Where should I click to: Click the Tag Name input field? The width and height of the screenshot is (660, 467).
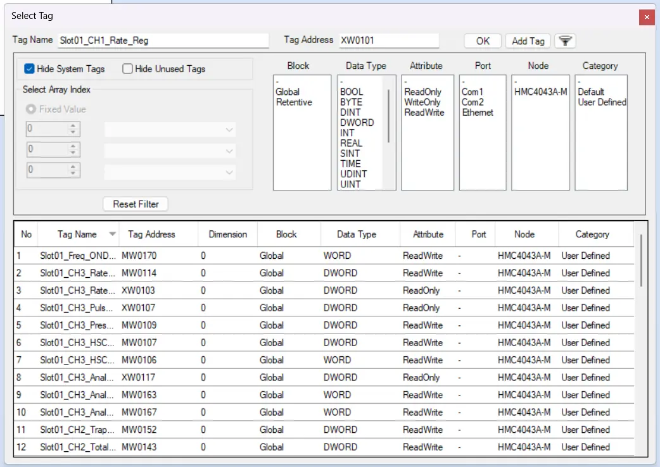tap(163, 40)
